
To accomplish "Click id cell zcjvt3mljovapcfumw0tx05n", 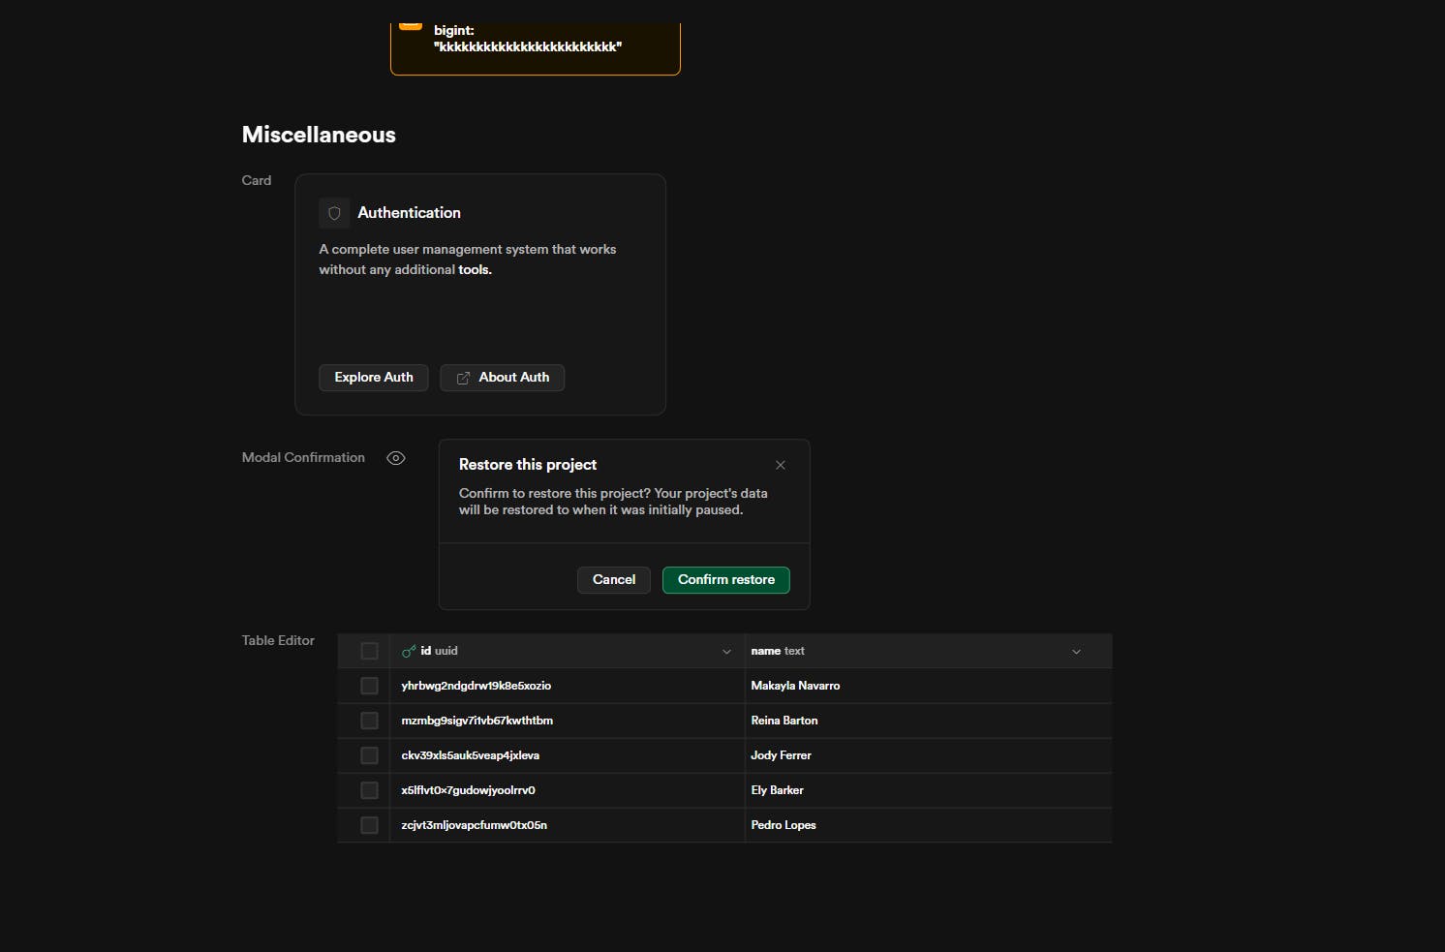I will [x=567, y=825].
